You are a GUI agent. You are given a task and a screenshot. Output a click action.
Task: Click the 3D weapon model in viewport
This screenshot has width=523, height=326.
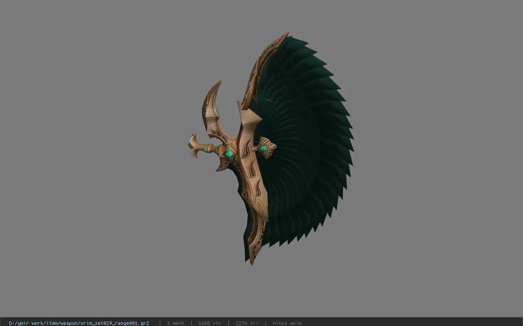pyautogui.click(x=270, y=149)
